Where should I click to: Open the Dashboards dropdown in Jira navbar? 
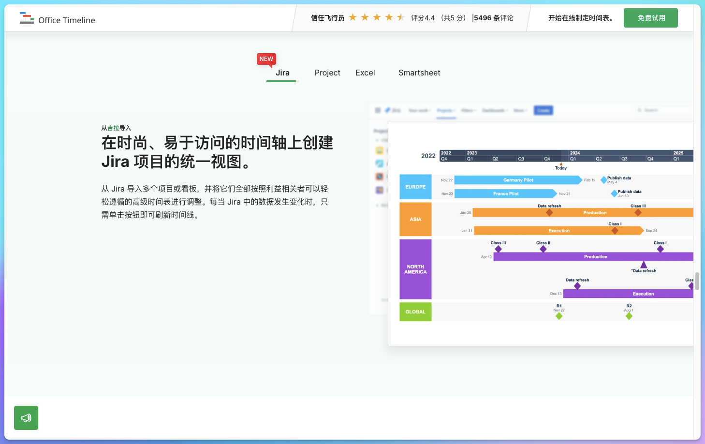tap(494, 110)
